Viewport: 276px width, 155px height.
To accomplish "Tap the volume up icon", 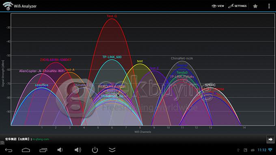I will [x=78, y=150].
